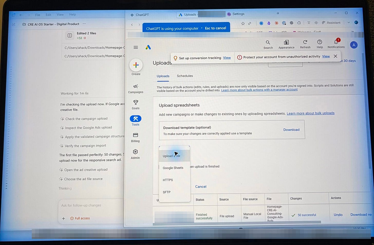Choose HTTPS from source list
This screenshot has height=245, width=374.
pos(174,180)
